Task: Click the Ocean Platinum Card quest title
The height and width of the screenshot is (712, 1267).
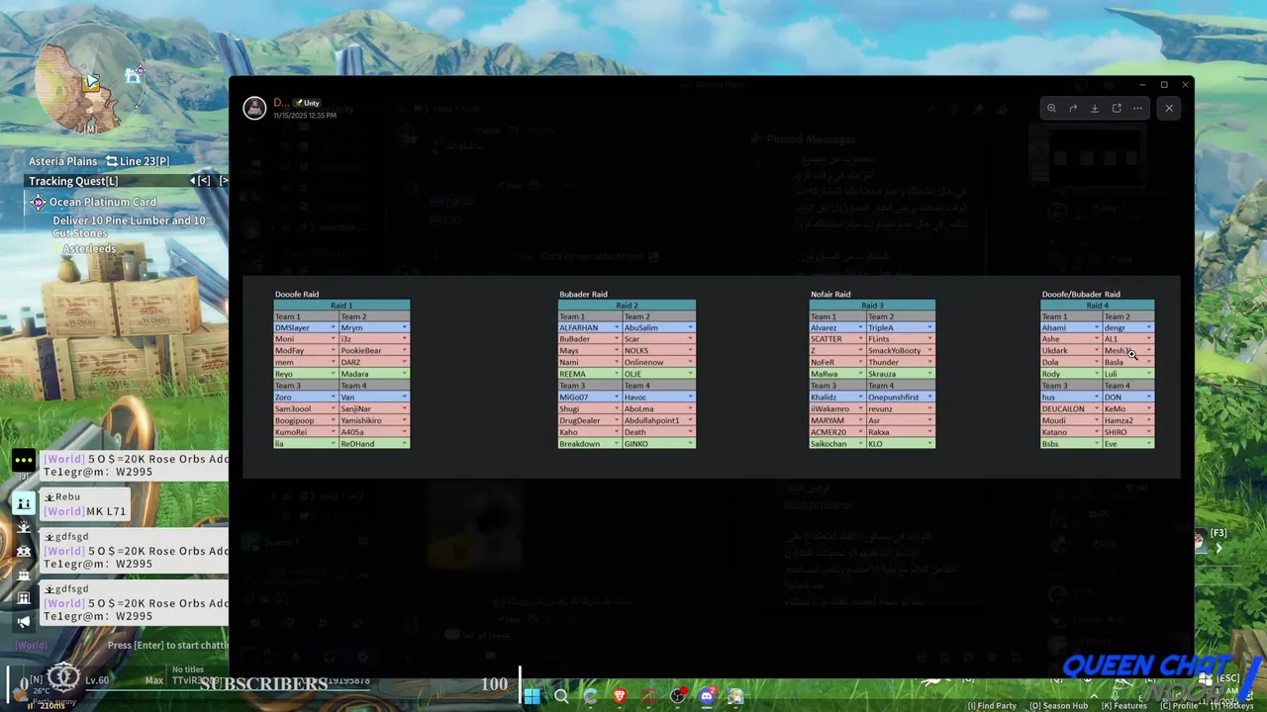Action: click(x=103, y=202)
